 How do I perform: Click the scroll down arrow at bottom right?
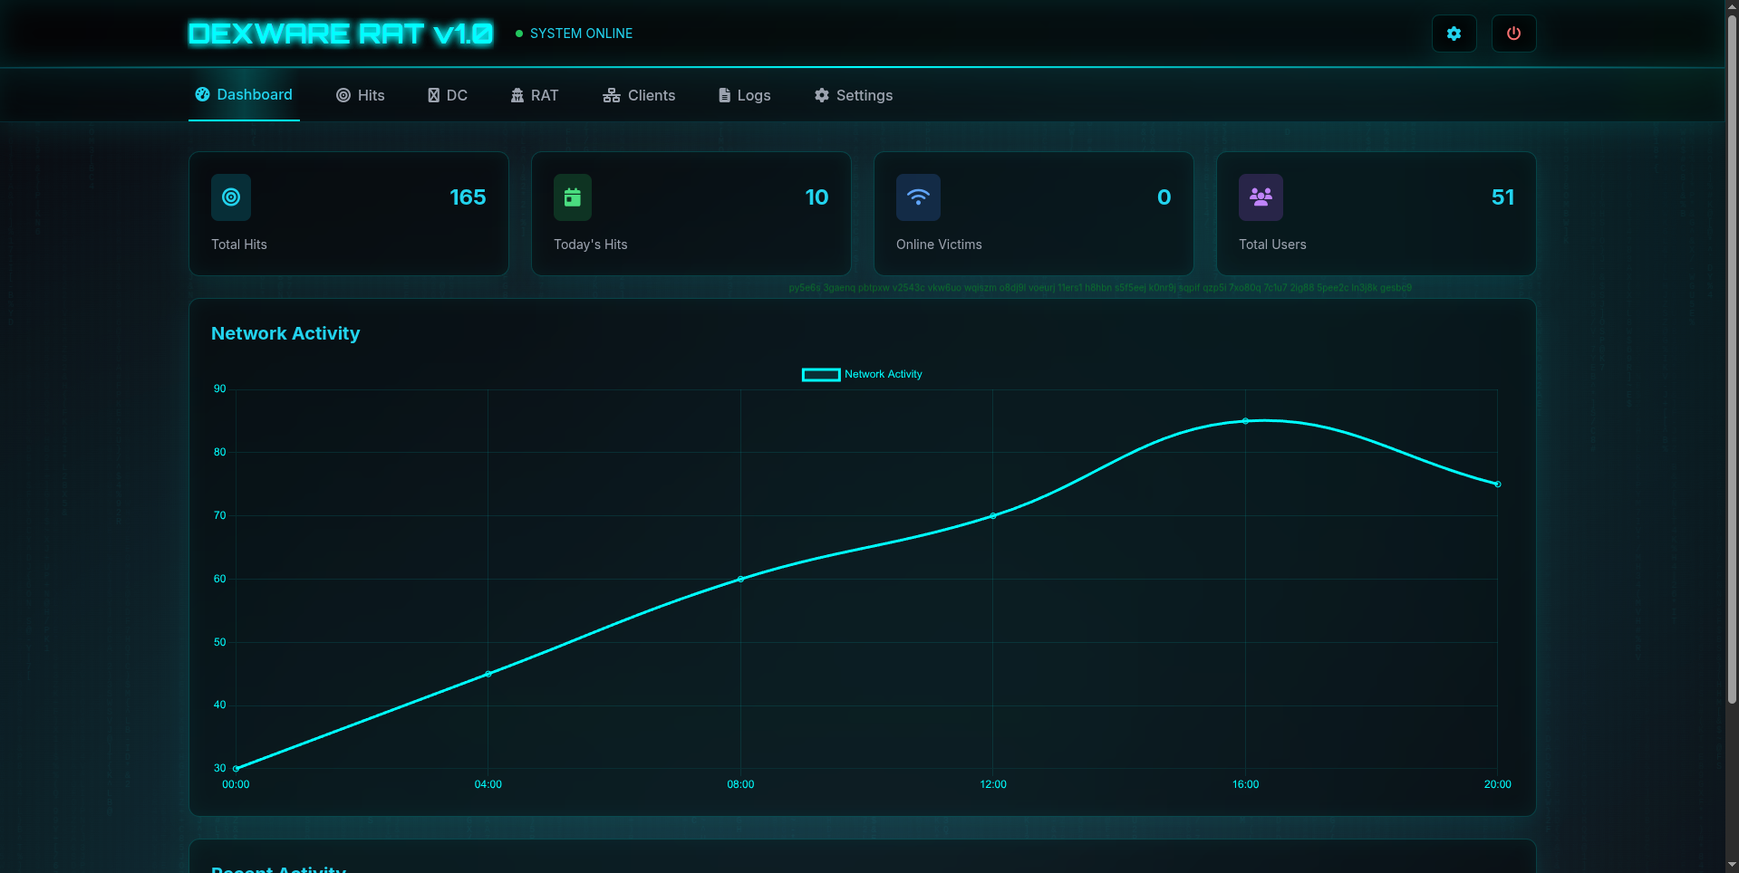[x=1732, y=865]
